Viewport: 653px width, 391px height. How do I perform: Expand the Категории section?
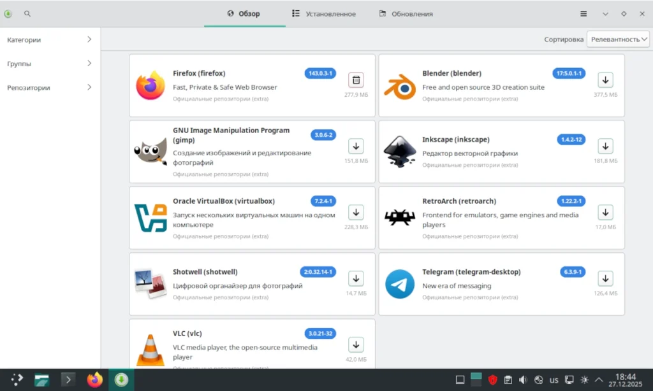(x=50, y=39)
